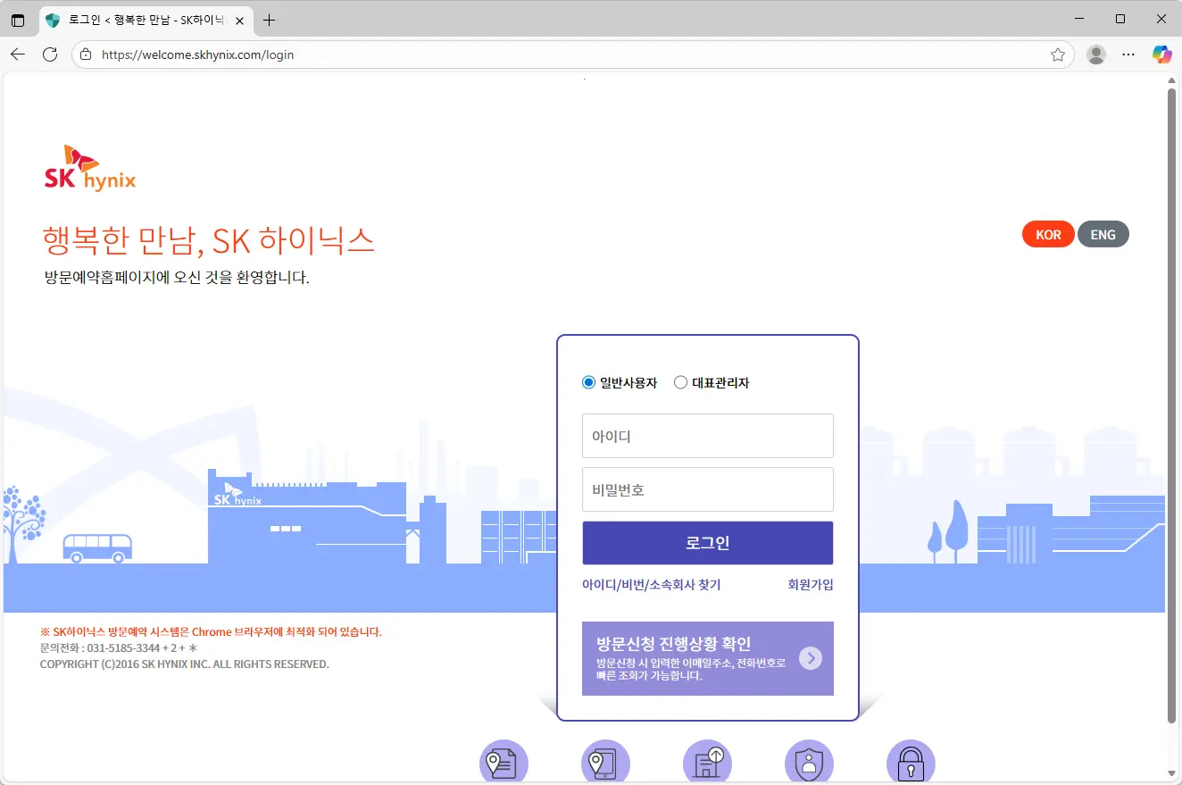Viewport: 1182px width, 785px height.
Task: Add page to favorites with star icon
Action: click(1058, 54)
